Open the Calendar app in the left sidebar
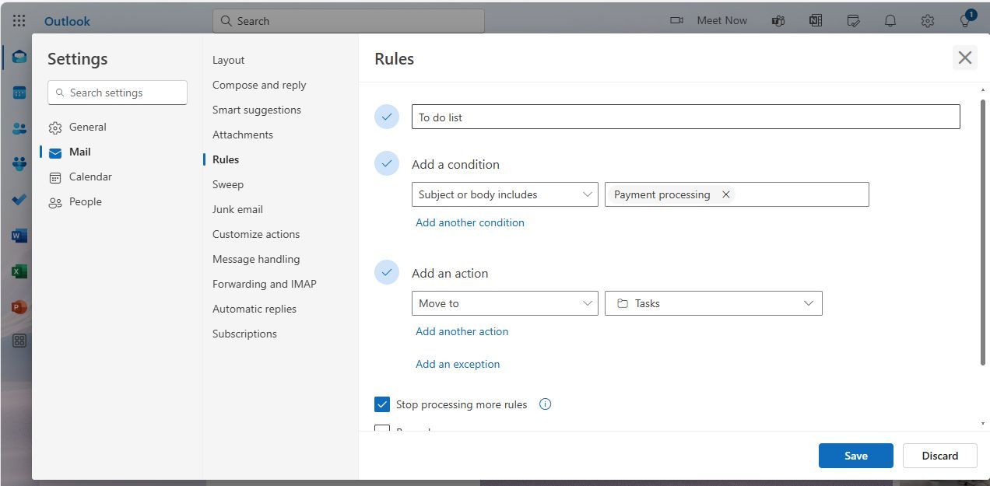 point(19,92)
